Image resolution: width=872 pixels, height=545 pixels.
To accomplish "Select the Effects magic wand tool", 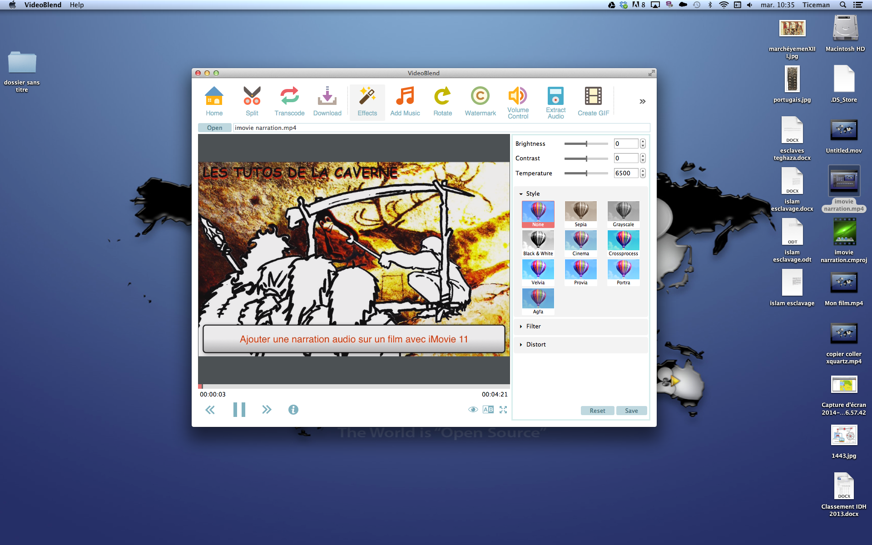I will (367, 102).
